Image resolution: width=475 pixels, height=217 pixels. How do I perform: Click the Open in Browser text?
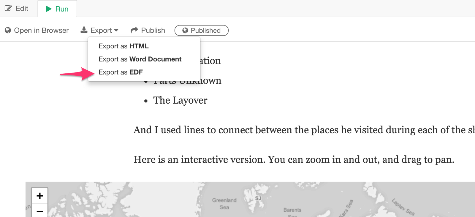41,30
